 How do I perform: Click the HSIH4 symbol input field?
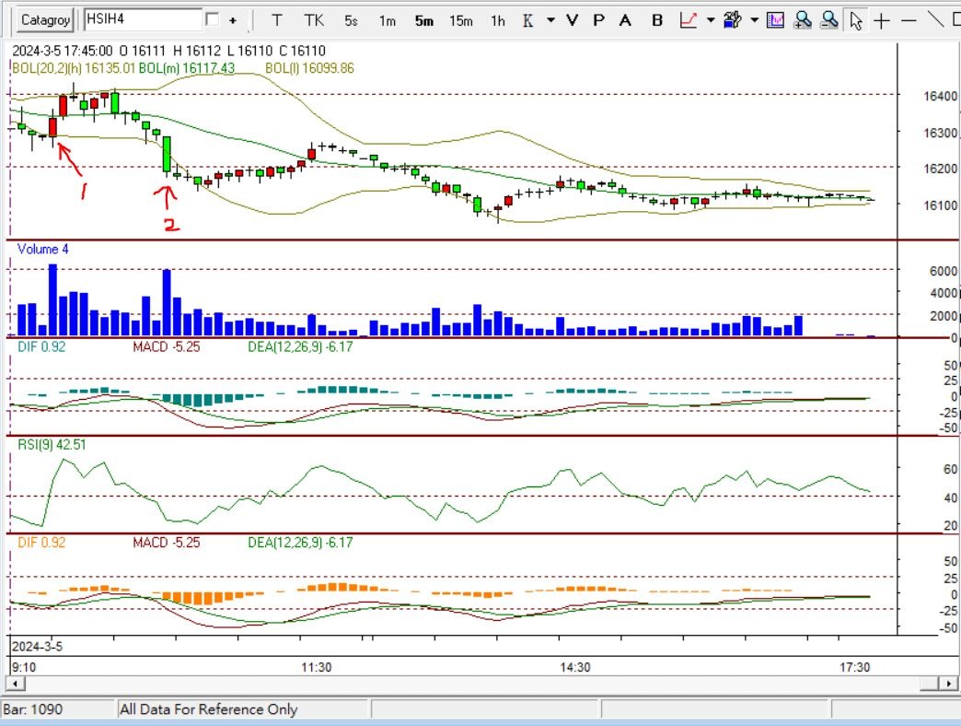[142, 19]
